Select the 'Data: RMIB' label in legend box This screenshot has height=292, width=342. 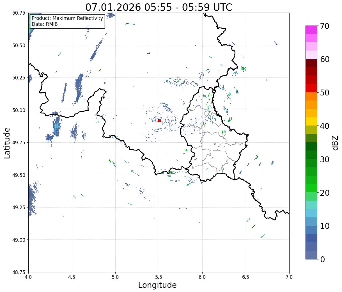tap(45, 24)
